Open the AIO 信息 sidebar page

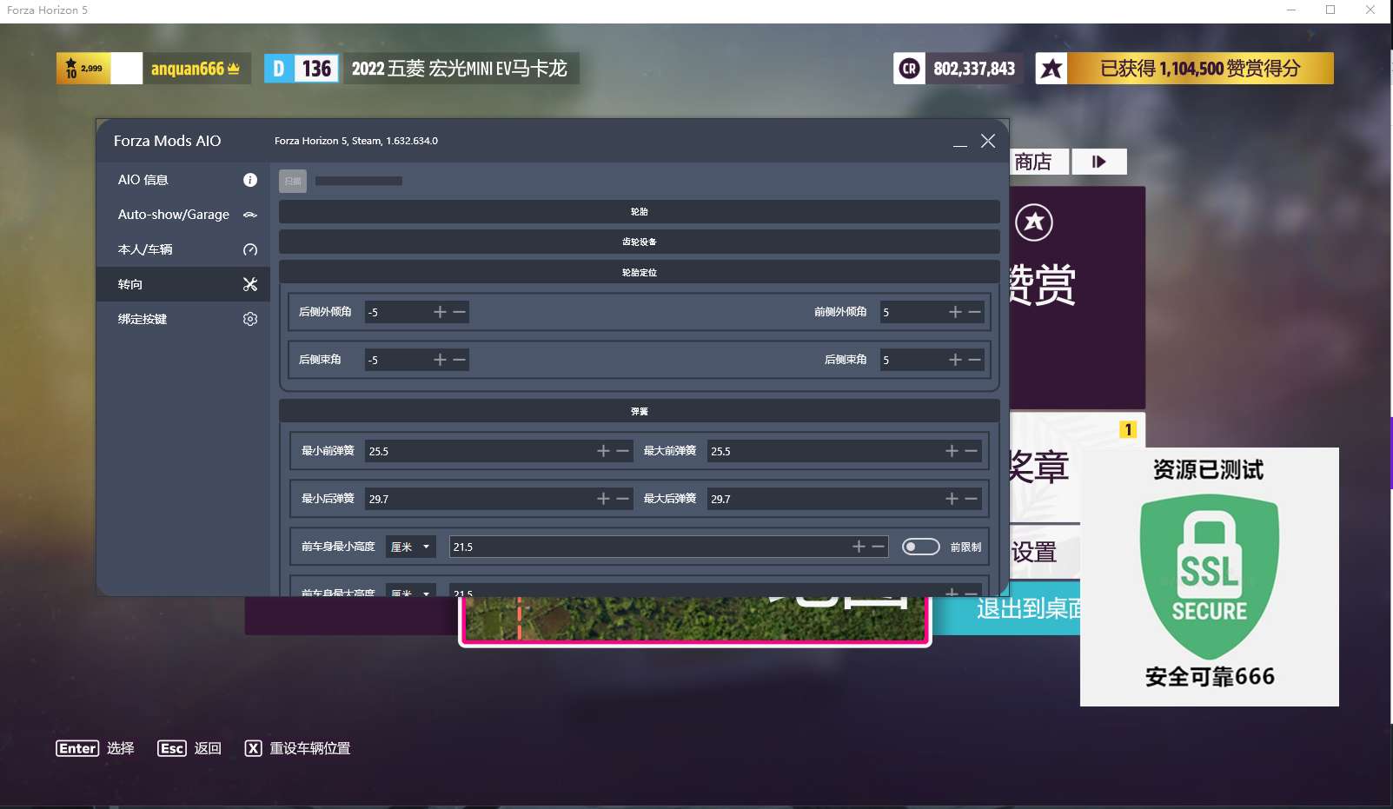(x=183, y=180)
